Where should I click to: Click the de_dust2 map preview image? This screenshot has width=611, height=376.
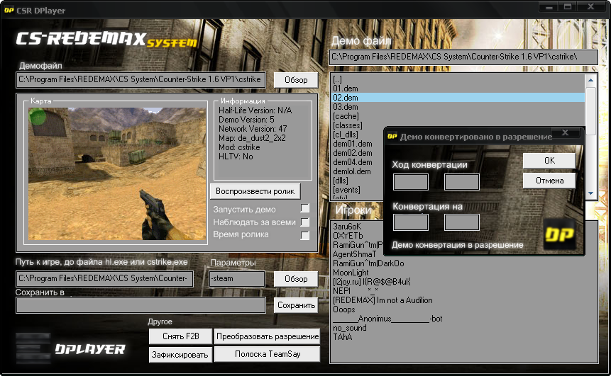117,173
